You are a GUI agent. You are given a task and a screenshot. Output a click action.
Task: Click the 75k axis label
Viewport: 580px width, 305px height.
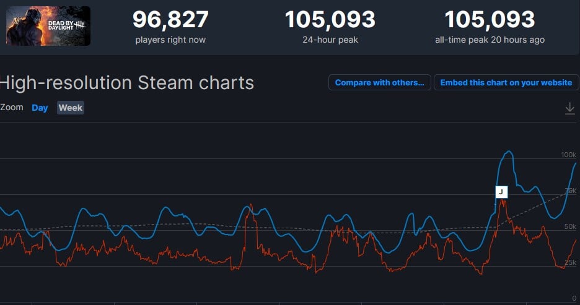(x=570, y=191)
